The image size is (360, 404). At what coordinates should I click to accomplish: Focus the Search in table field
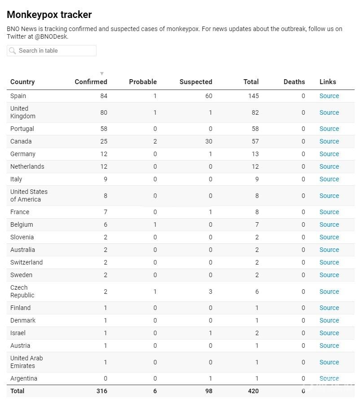52,51
